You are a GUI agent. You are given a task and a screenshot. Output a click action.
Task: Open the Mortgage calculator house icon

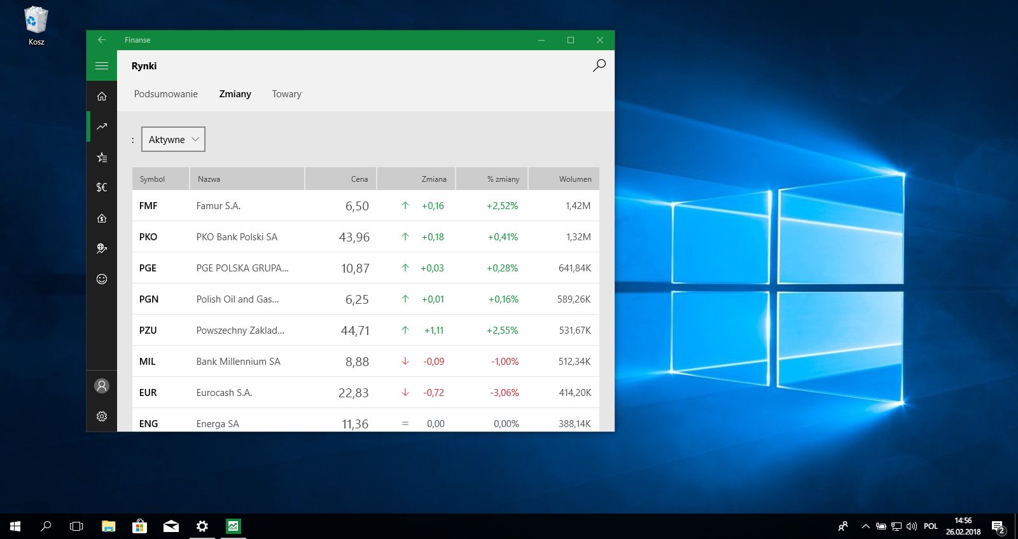click(102, 218)
